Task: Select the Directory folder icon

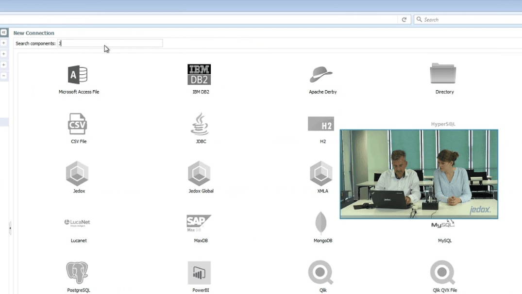Action: [443, 73]
